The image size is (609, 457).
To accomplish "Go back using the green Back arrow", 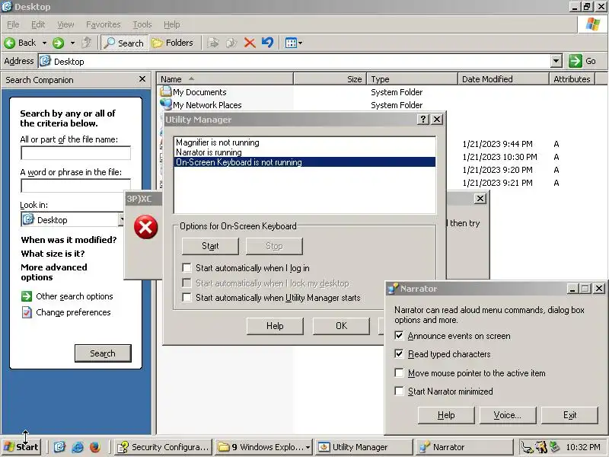I will click(21, 43).
